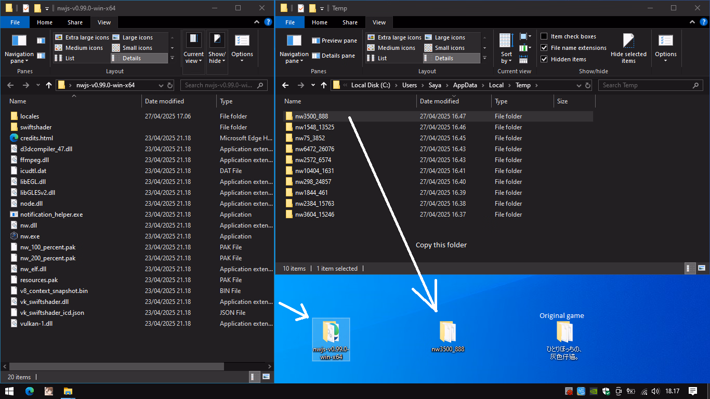Select the nw.exe application icon
Image resolution: width=710 pixels, height=399 pixels.
pyautogui.click(x=14, y=236)
